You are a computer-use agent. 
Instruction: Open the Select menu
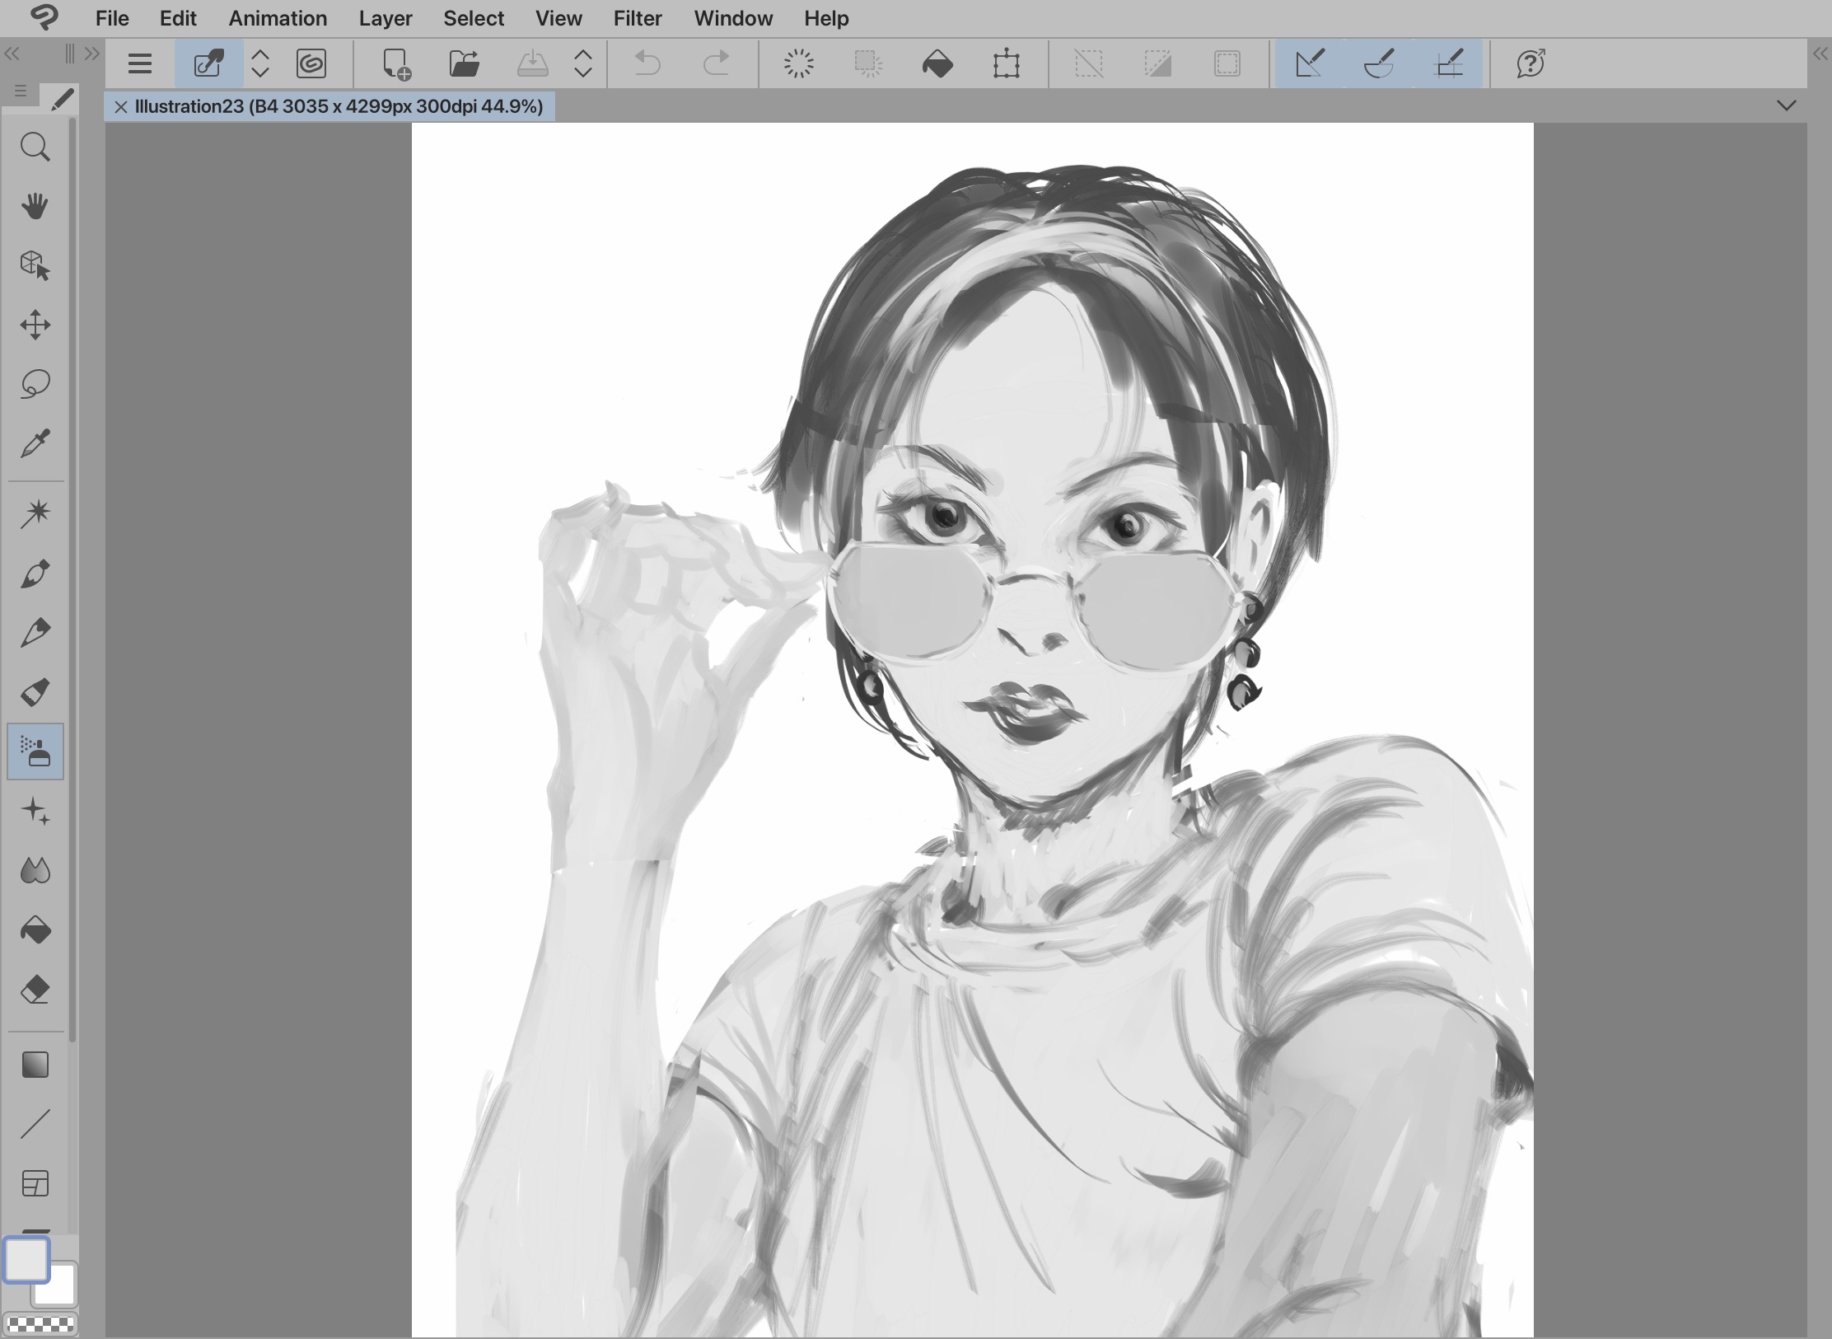point(474,18)
